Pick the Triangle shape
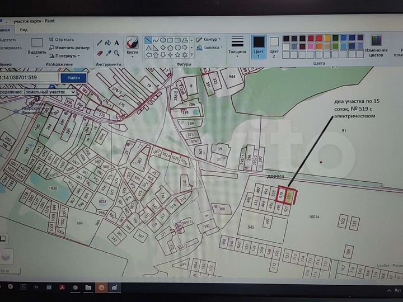The image size is (403, 302). [x=148, y=48]
